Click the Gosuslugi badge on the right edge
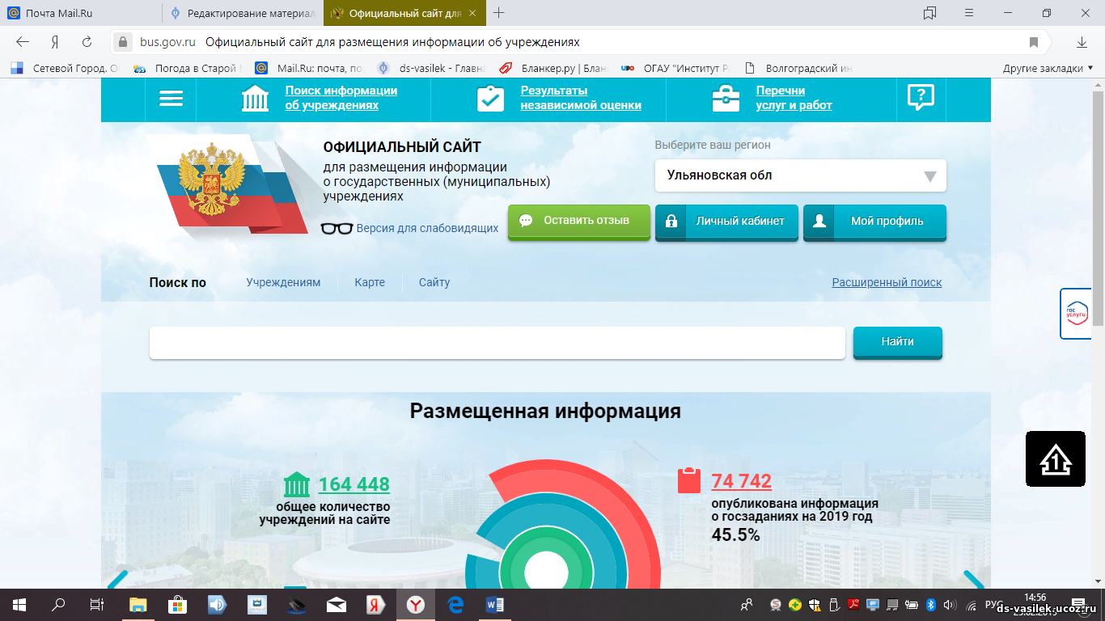Screen dimensions: 1105x621 coord(1075,313)
